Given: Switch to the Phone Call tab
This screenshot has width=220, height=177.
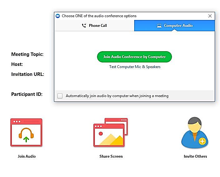Looking at the screenshot, I should (x=94, y=26).
